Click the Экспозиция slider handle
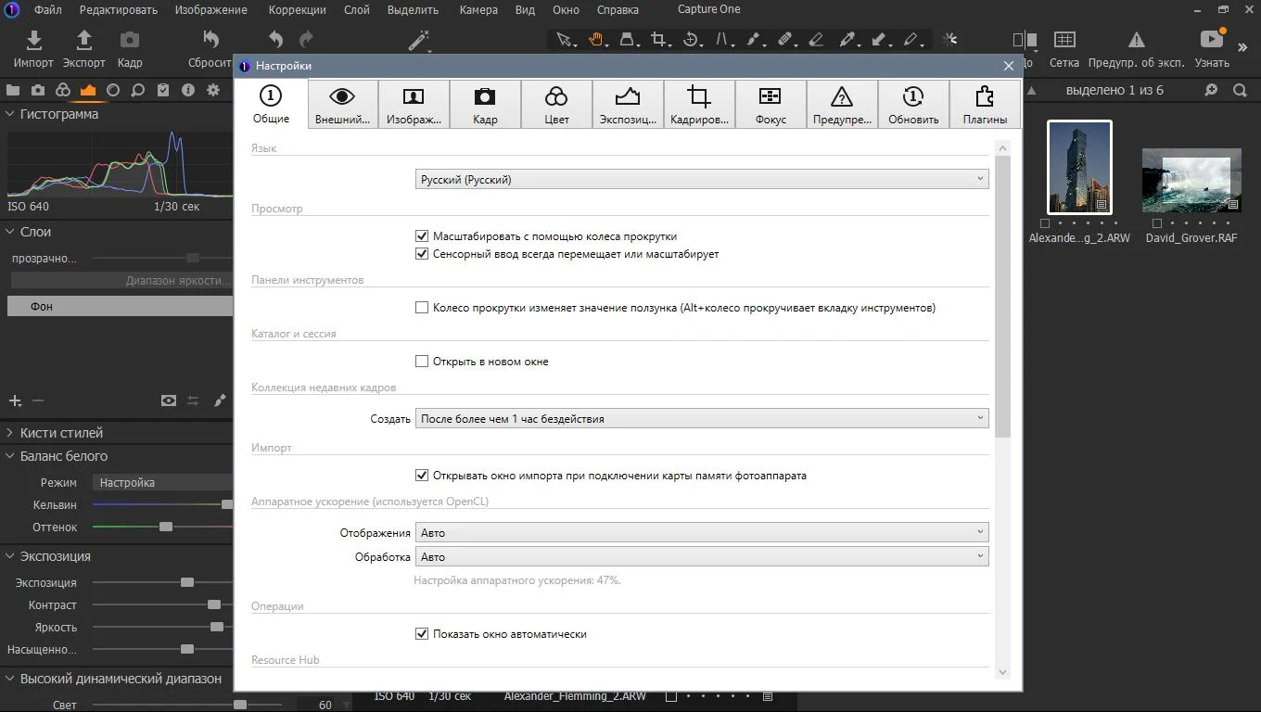 (x=187, y=582)
